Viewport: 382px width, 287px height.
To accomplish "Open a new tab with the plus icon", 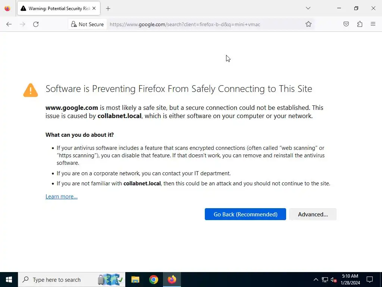I will pos(108,8).
